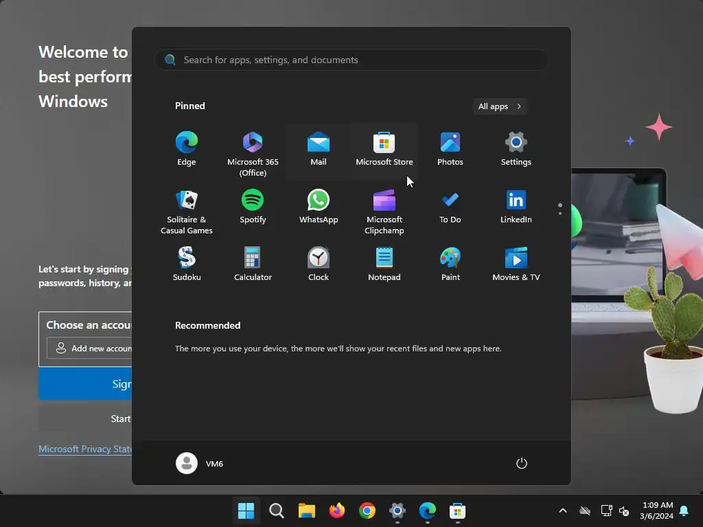Open the Mail app
Image resolution: width=703 pixels, height=527 pixels.
[319, 150]
